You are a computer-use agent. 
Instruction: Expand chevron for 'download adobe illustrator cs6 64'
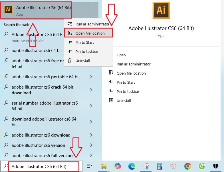(91, 122)
